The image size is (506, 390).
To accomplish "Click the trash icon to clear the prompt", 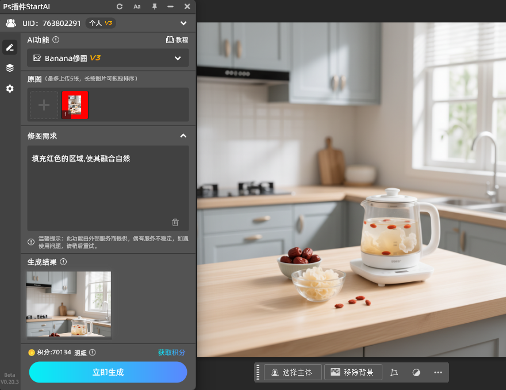I will [x=175, y=222].
